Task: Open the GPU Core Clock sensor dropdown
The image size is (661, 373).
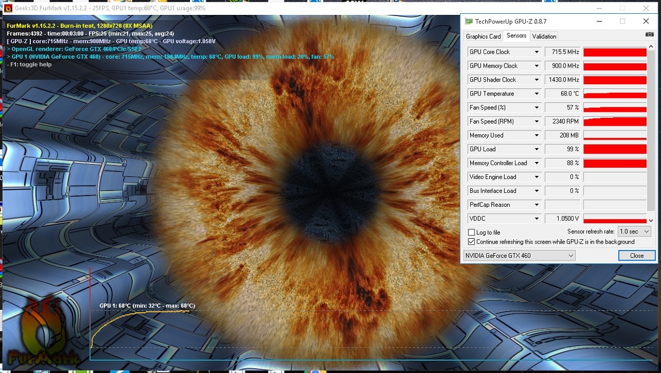Action: pos(537,52)
